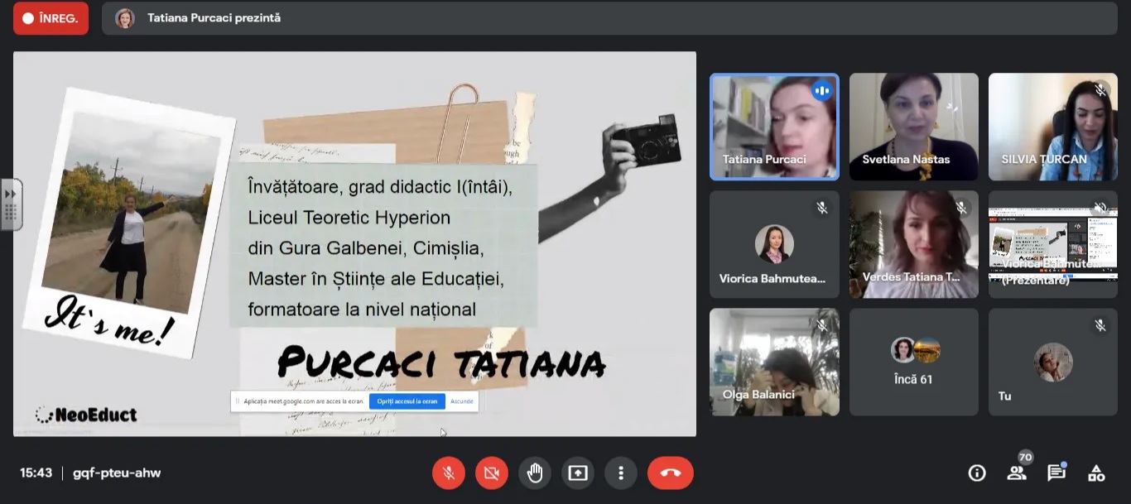The width and height of the screenshot is (1131, 504).
Task: Click the Tatiana Purcaci prezintă banner
Action: coord(214,18)
